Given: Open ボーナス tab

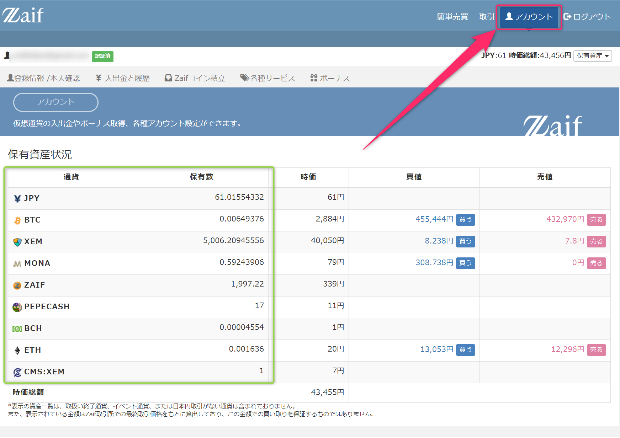Looking at the screenshot, I should point(330,78).
